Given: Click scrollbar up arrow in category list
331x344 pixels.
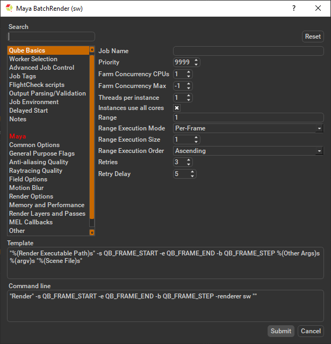Looking at the screenshot, I should 92,50.
